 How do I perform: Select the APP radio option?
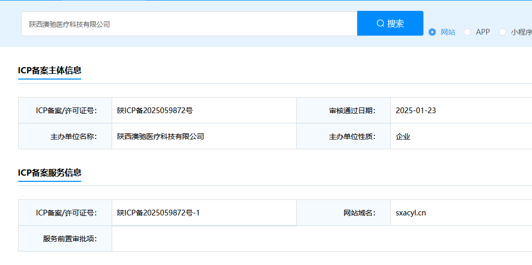click(x=477, y=32)
